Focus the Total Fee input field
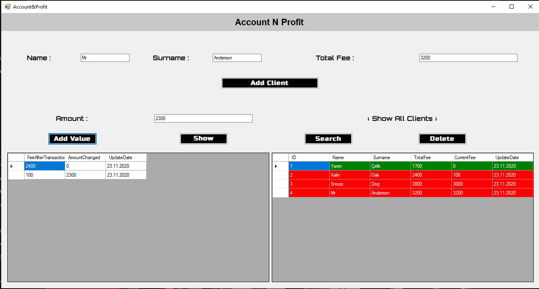 [x=468, y=58]
